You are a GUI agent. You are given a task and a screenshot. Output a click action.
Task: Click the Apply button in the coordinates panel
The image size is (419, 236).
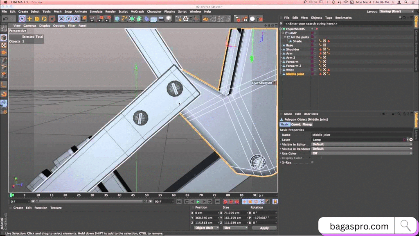point(264,227)
